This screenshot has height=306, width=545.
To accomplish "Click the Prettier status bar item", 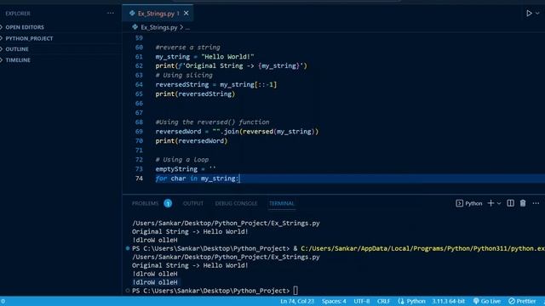I will click(522, 301).
